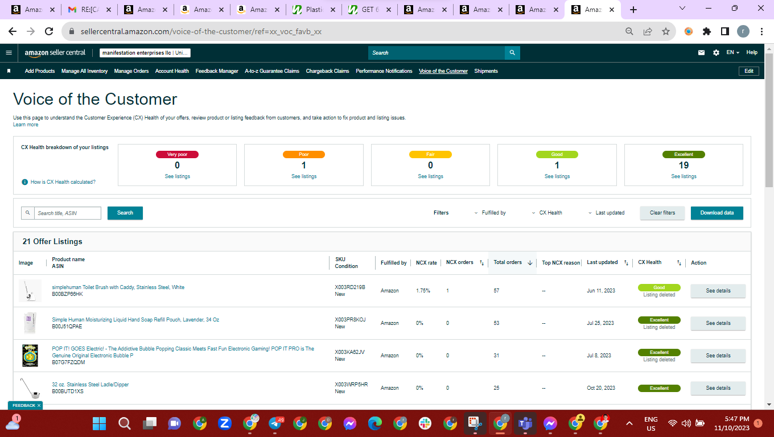Close the FEEDBACK tab with its X
The image size is (774, 437).
tap(39, 405)
